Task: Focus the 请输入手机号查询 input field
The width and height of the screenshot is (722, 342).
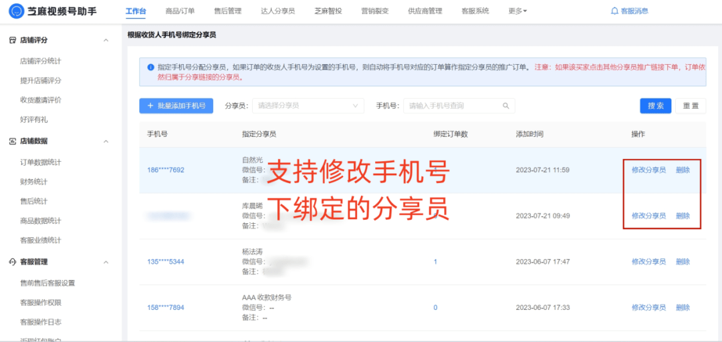Action: click(x=459, y=106)
